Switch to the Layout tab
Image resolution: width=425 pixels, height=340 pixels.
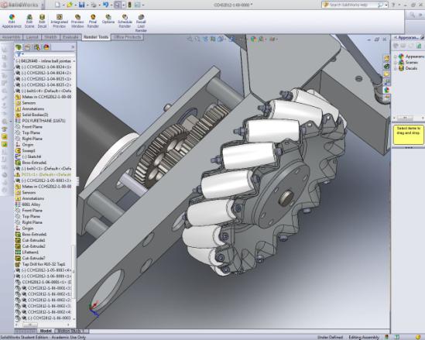(32, 37)
